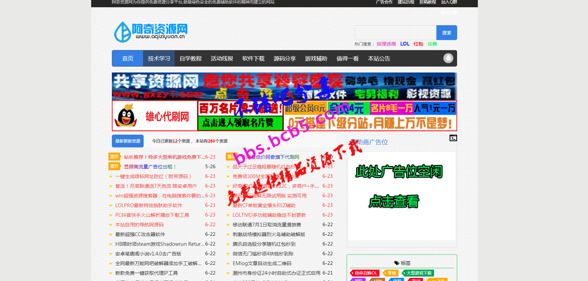
Task: Open the 刺激战场模拟器烈火鸟辅助破解版 post
Action: (x=269, y=234)
